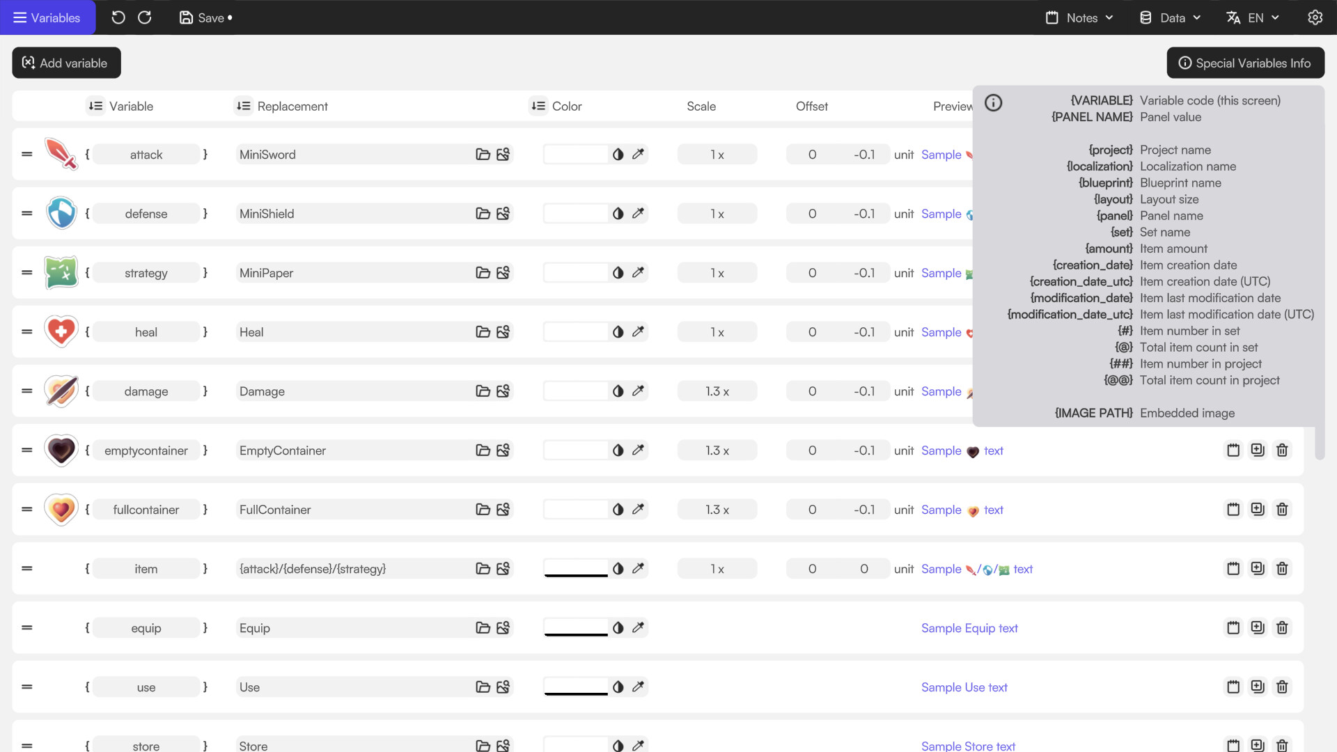This screenshot has height=752, width=1337.
Task: Click the Add variable button
Action: click(66, 63)
